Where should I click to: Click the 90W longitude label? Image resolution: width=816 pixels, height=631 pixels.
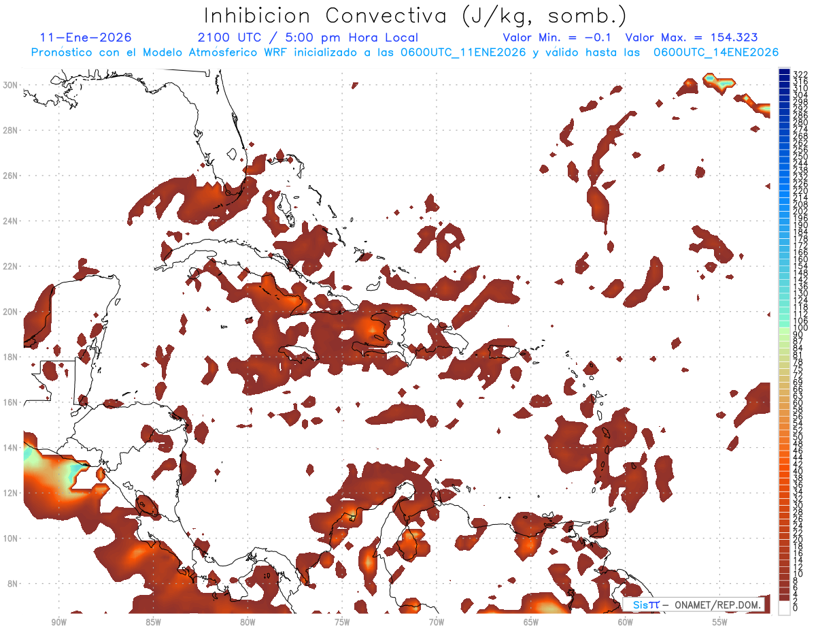point(58,622)
